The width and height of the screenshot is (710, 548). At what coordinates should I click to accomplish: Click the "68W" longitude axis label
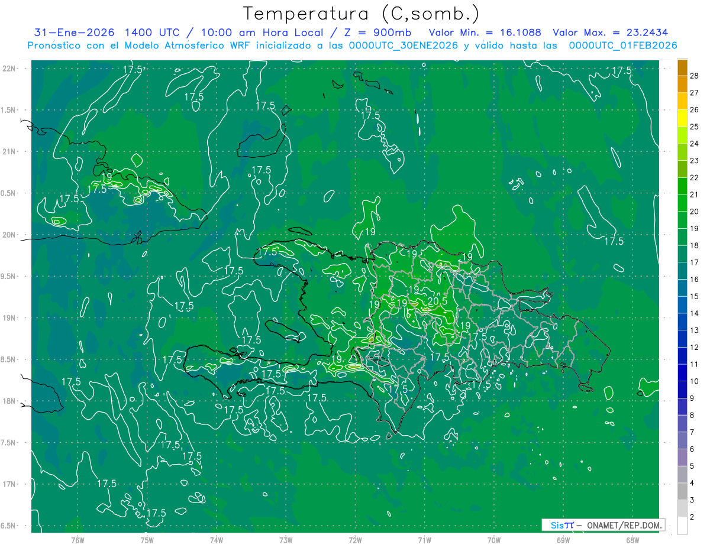(632, 540)
